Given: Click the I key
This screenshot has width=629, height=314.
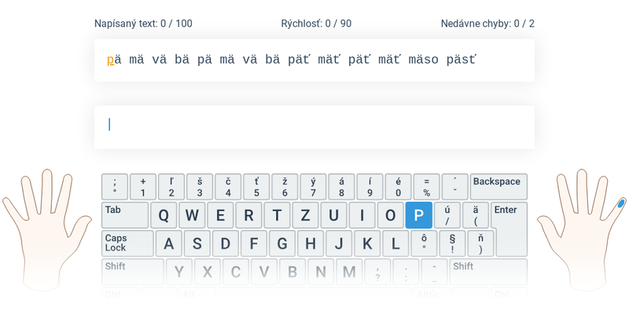Looking at the screenshot, I should click(362, 215).
